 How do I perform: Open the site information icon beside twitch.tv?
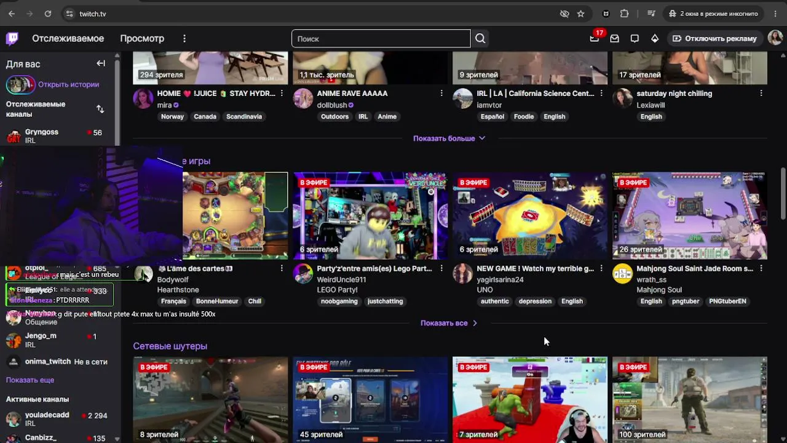[x=69, y=14]
